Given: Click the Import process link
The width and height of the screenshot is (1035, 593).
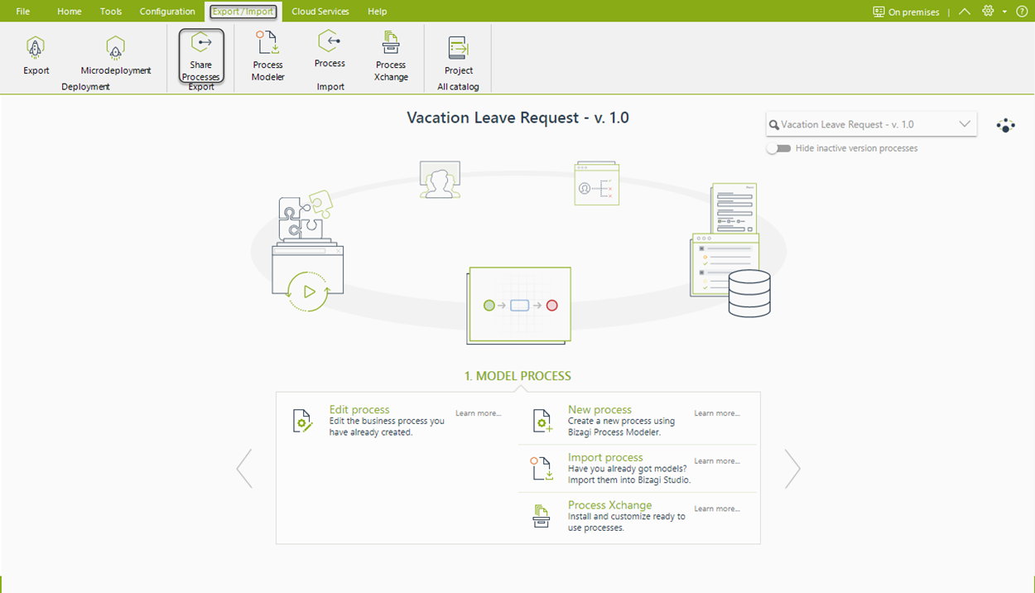Looking at the screenshot, I should point(605,457).
